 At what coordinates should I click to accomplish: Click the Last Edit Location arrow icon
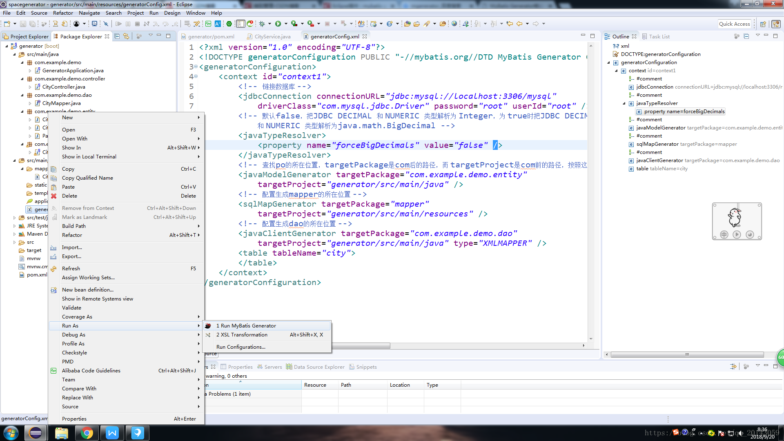click(510, 24)
